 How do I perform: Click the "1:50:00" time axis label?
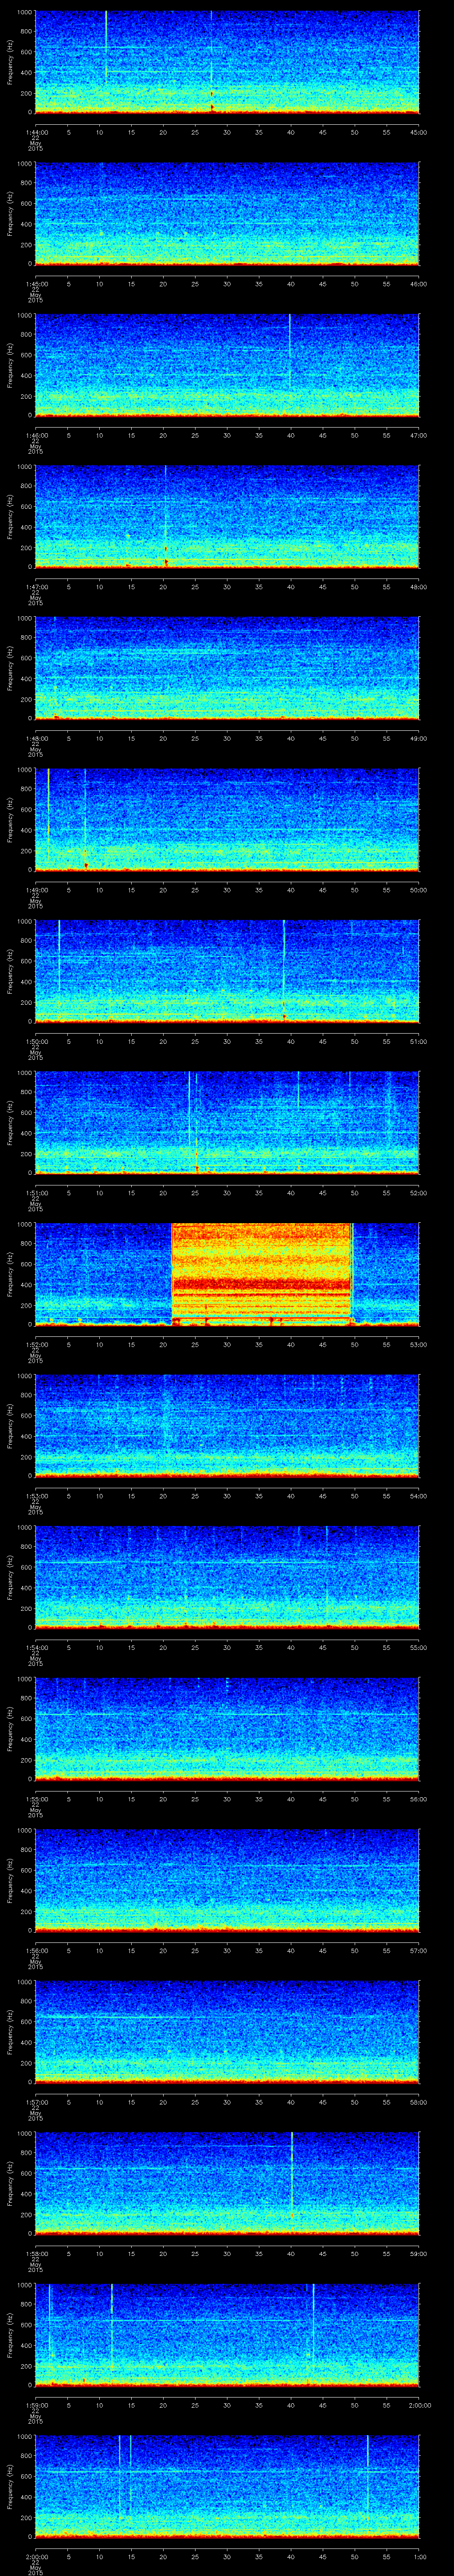(x=36, y=1041)
